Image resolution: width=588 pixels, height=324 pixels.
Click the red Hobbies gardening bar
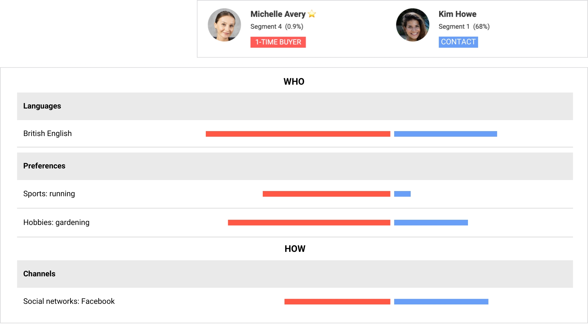(309, 223)
